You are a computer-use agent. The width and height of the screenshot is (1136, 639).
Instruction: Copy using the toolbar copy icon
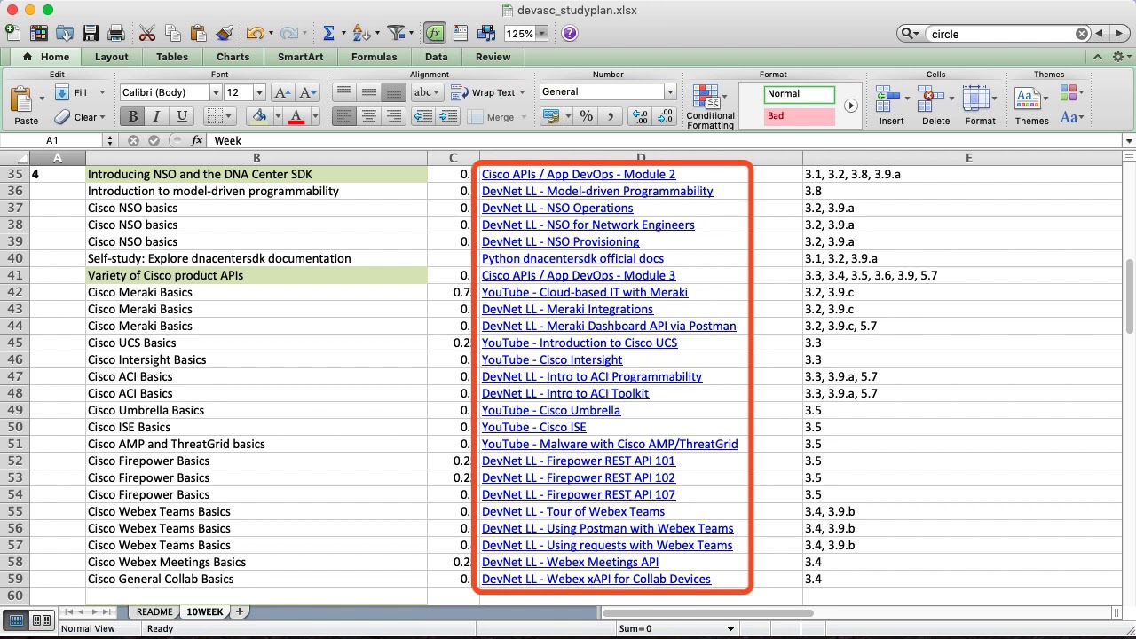click(x=173, y=33)
